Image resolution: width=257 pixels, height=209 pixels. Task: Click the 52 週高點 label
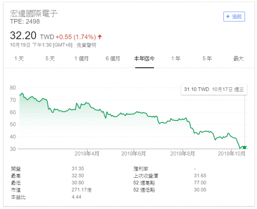pyautogui.click(x=144, y=183)
